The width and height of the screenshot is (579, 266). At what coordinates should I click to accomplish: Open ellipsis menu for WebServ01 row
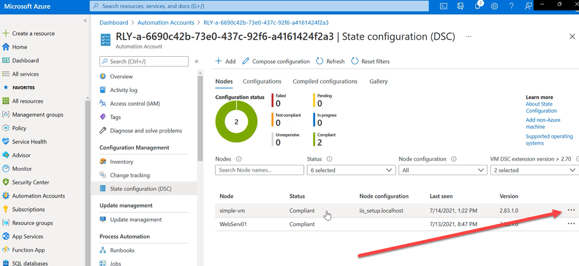point(571,224)
